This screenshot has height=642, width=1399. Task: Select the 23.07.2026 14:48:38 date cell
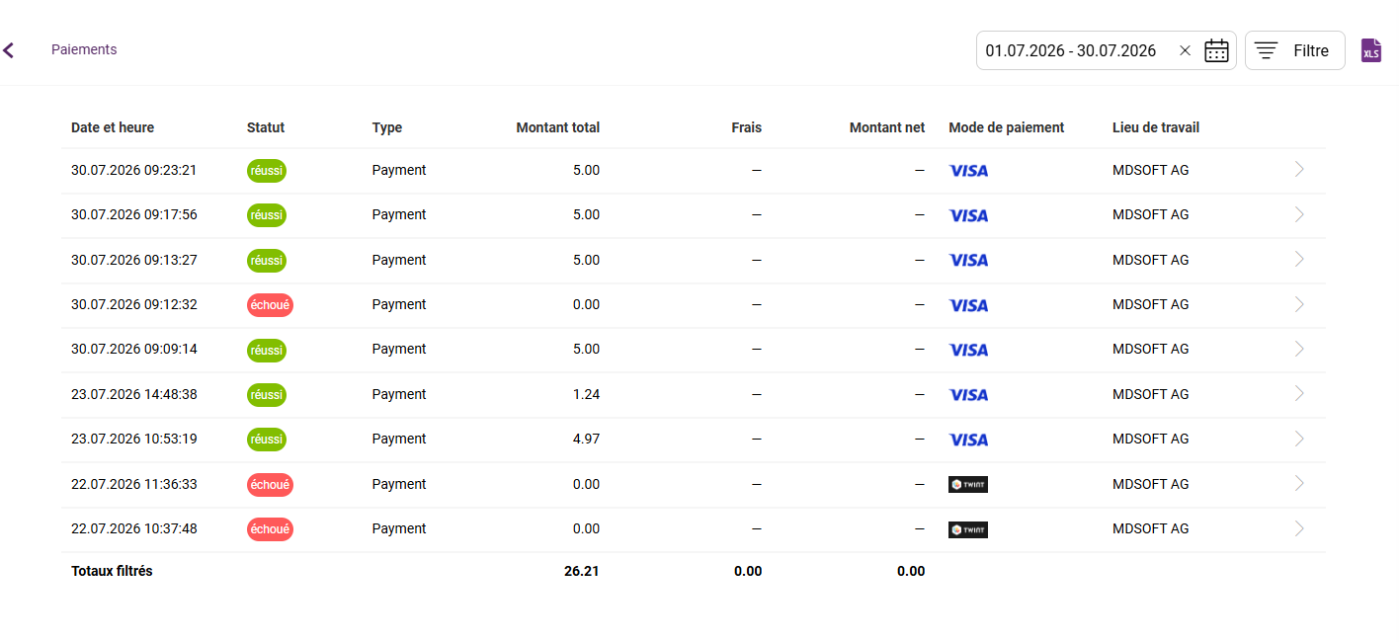(x=134, y=394)
